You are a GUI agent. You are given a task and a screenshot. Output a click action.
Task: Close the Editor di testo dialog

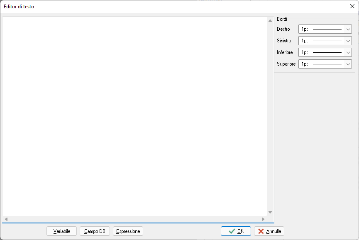tap(352, 6)
